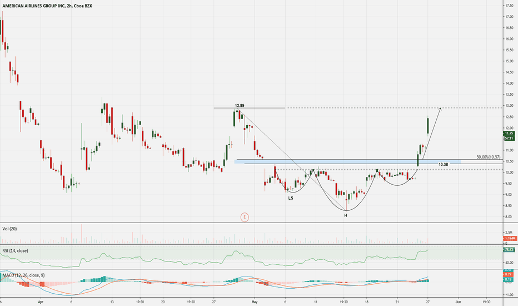Click the 21 date axis label
The height and width of the screenshot is (306, 518).
coord(397,302)
